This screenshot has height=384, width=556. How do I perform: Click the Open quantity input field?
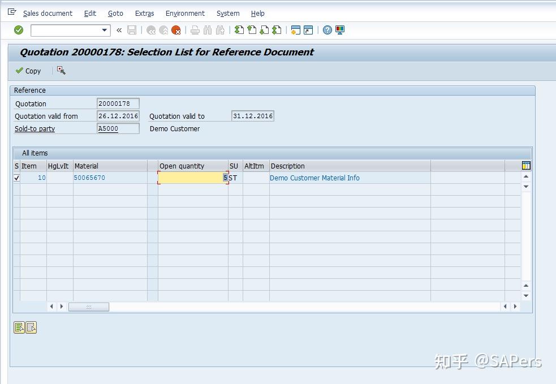tap(192, 178)
